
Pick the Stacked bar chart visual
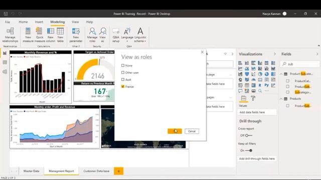point(240,63)
